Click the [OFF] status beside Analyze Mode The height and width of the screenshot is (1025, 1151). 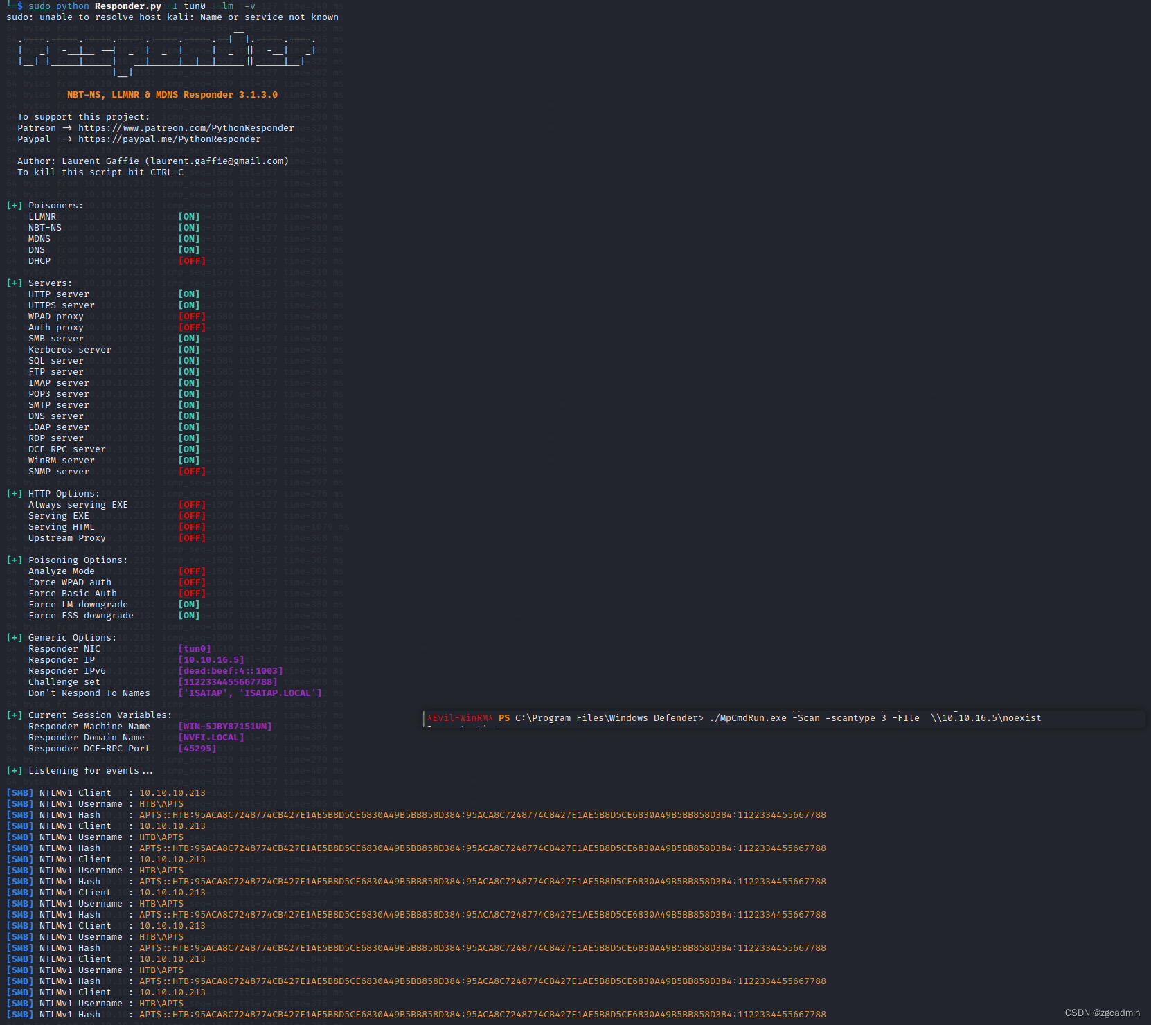pos(192,571)
